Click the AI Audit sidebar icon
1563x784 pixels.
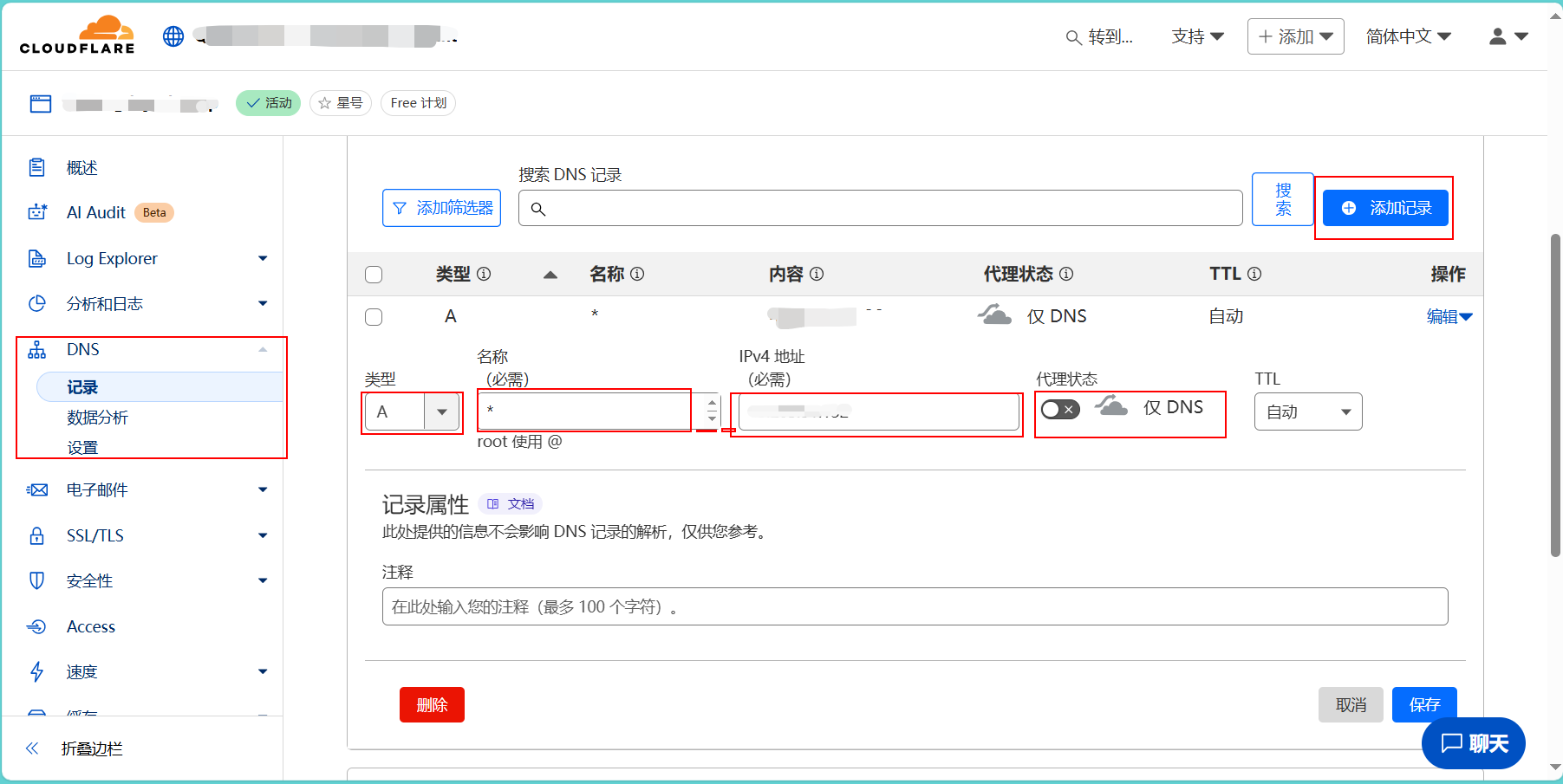[37, 212]
